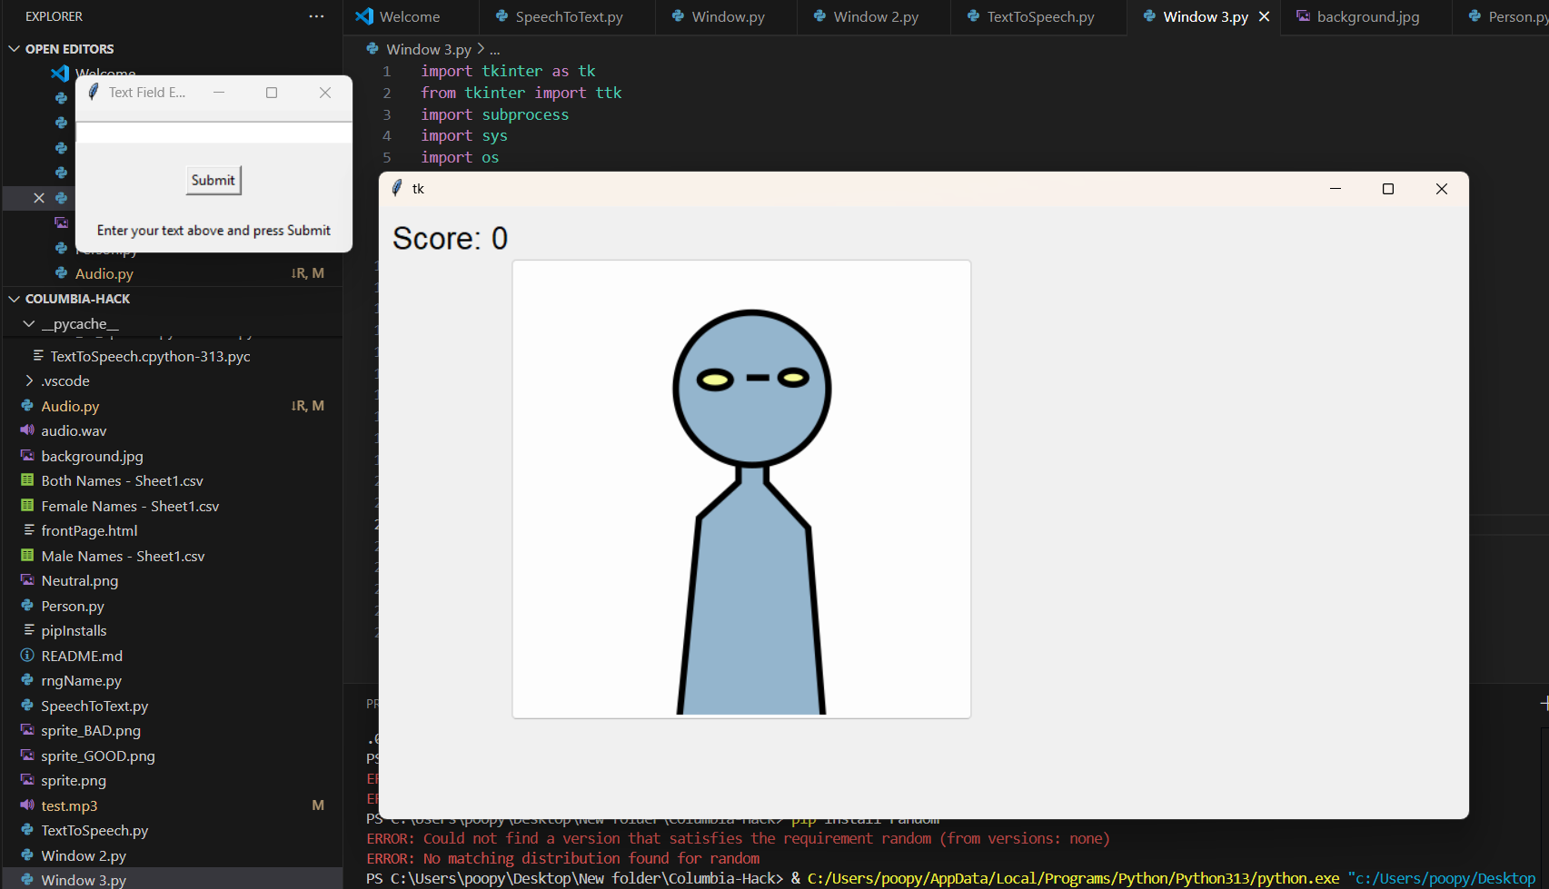Open TextToSpeech.cpython-313.pyc file

click(150, 356)
